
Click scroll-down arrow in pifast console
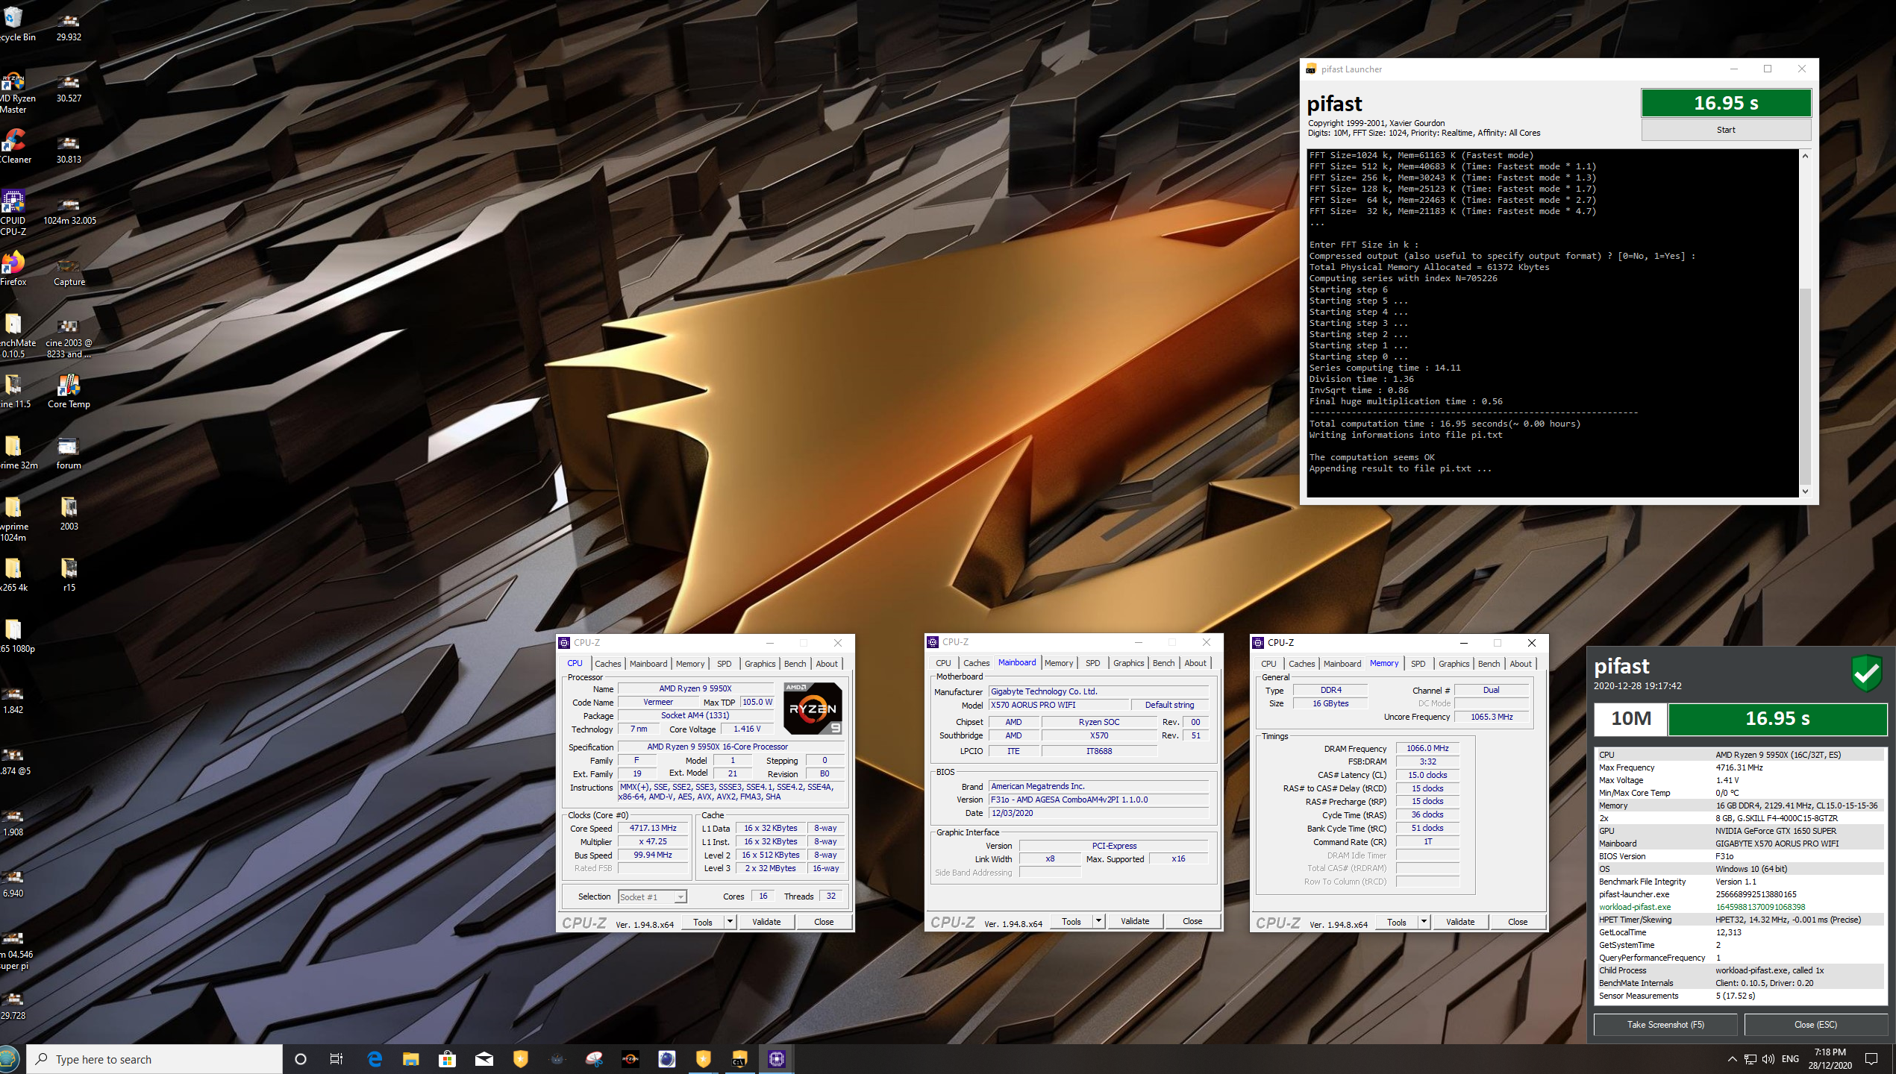1805,491
